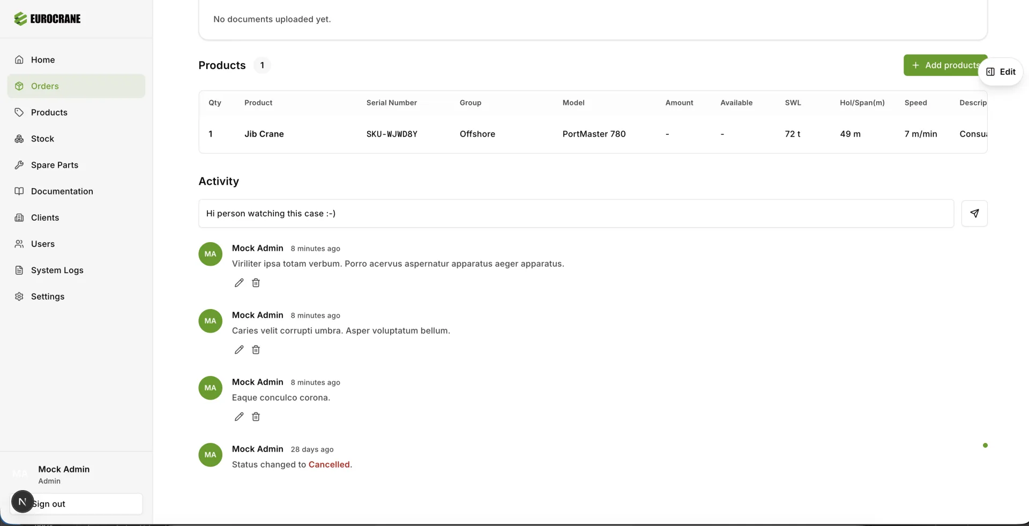This screenshot has height=526, width=1029.
Task: Edit the 'Viriliter ipsa totam verbum' comment
Action: [x=239, y=283]
